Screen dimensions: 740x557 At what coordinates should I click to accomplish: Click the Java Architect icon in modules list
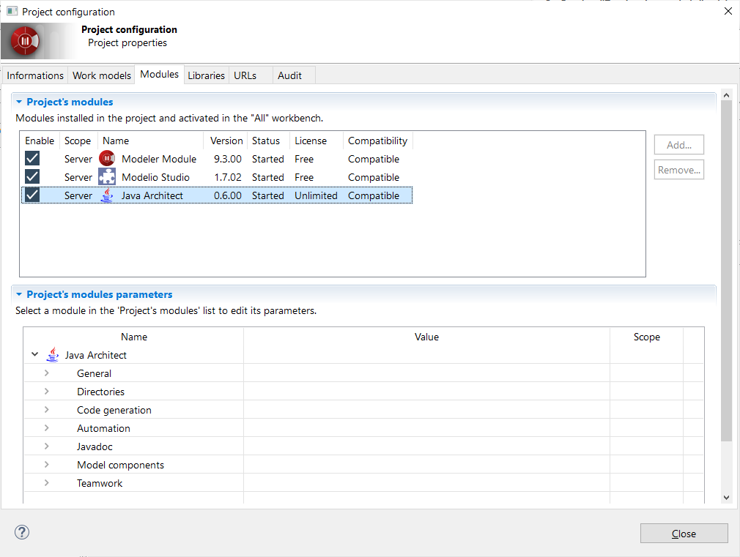click(107, 195)
